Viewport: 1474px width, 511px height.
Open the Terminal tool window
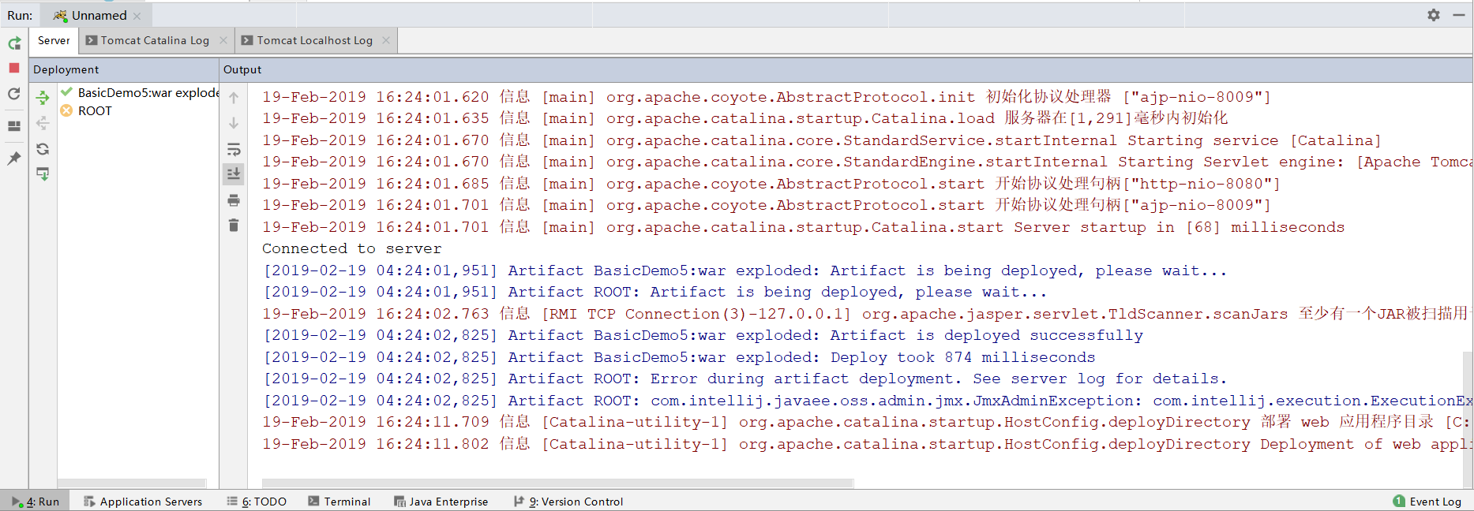(x=339, y=502)
